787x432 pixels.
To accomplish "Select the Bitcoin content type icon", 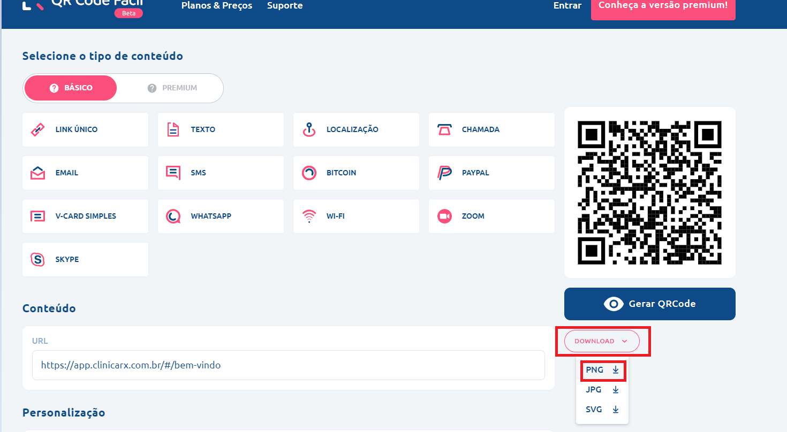I will point(309,173).
